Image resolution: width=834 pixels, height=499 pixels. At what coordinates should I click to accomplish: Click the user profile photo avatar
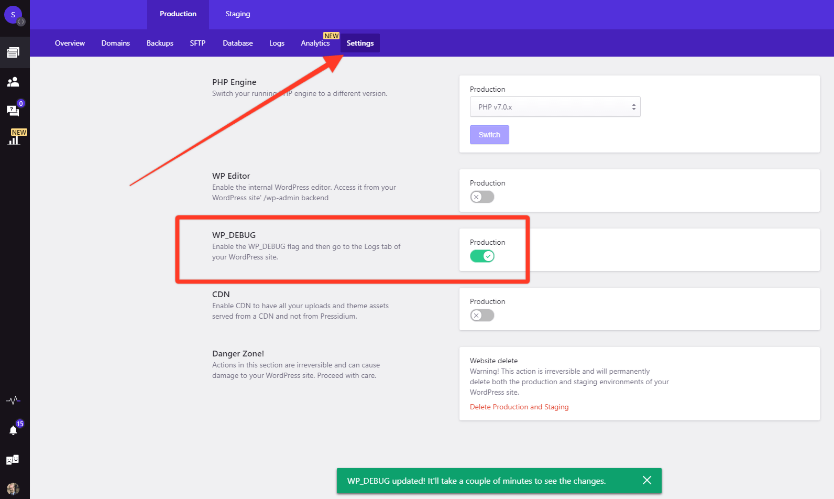coord(13,489)
